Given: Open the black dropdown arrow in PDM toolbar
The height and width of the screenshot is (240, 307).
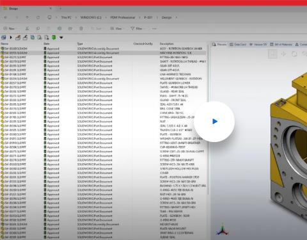Looking at the screenshot, I should (x=61, y=38).
